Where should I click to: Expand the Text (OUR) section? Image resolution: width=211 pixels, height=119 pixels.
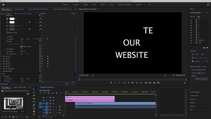(2, 71)
